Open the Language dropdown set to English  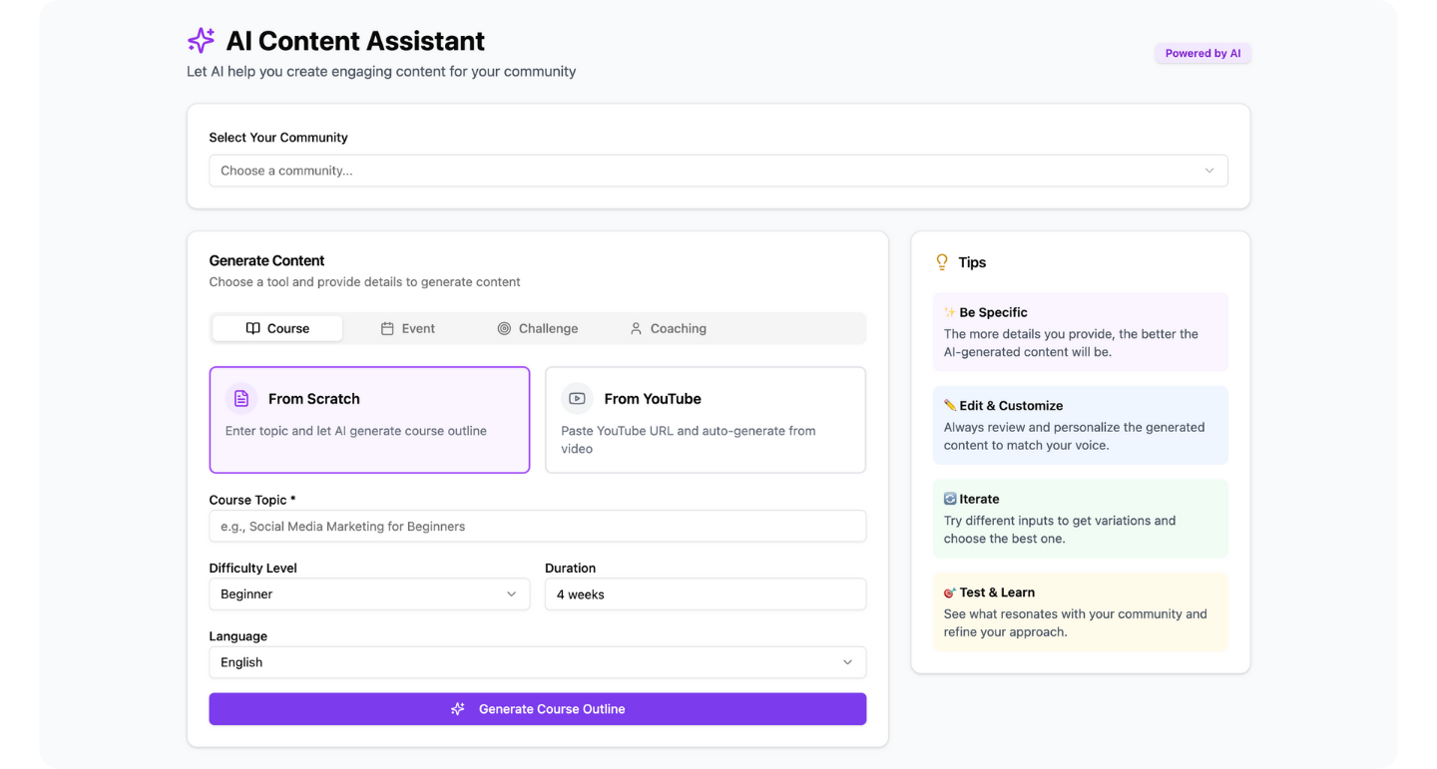point(537,662)
